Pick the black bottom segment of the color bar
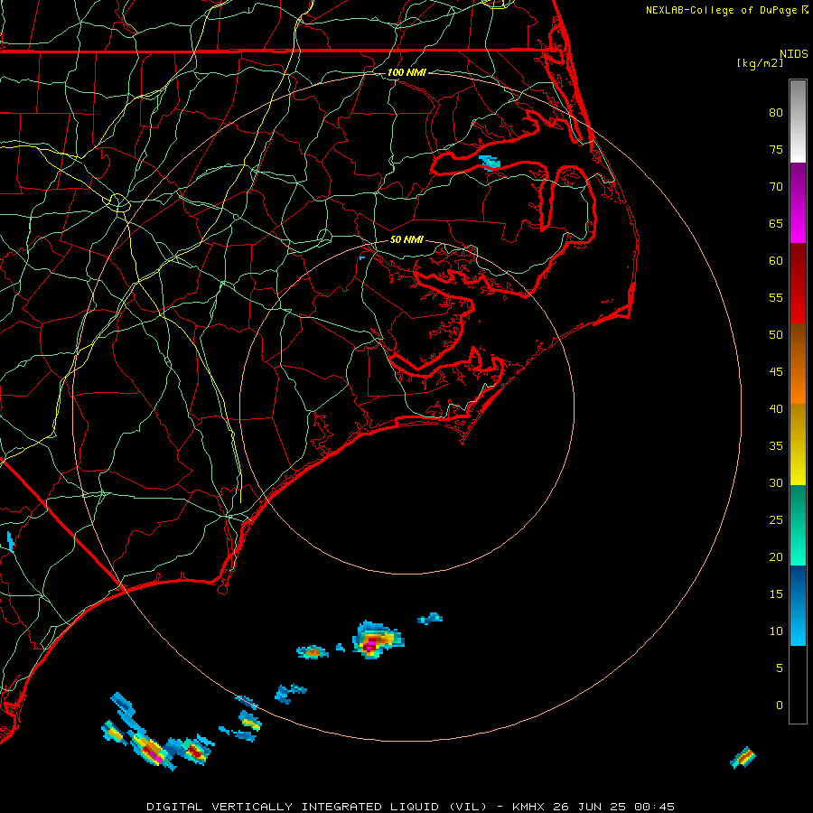 798,685
